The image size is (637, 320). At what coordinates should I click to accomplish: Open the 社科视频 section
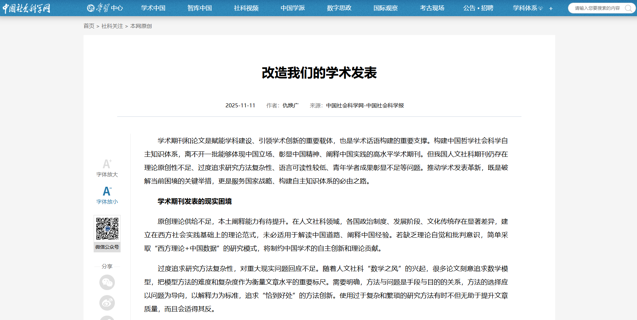246,8
